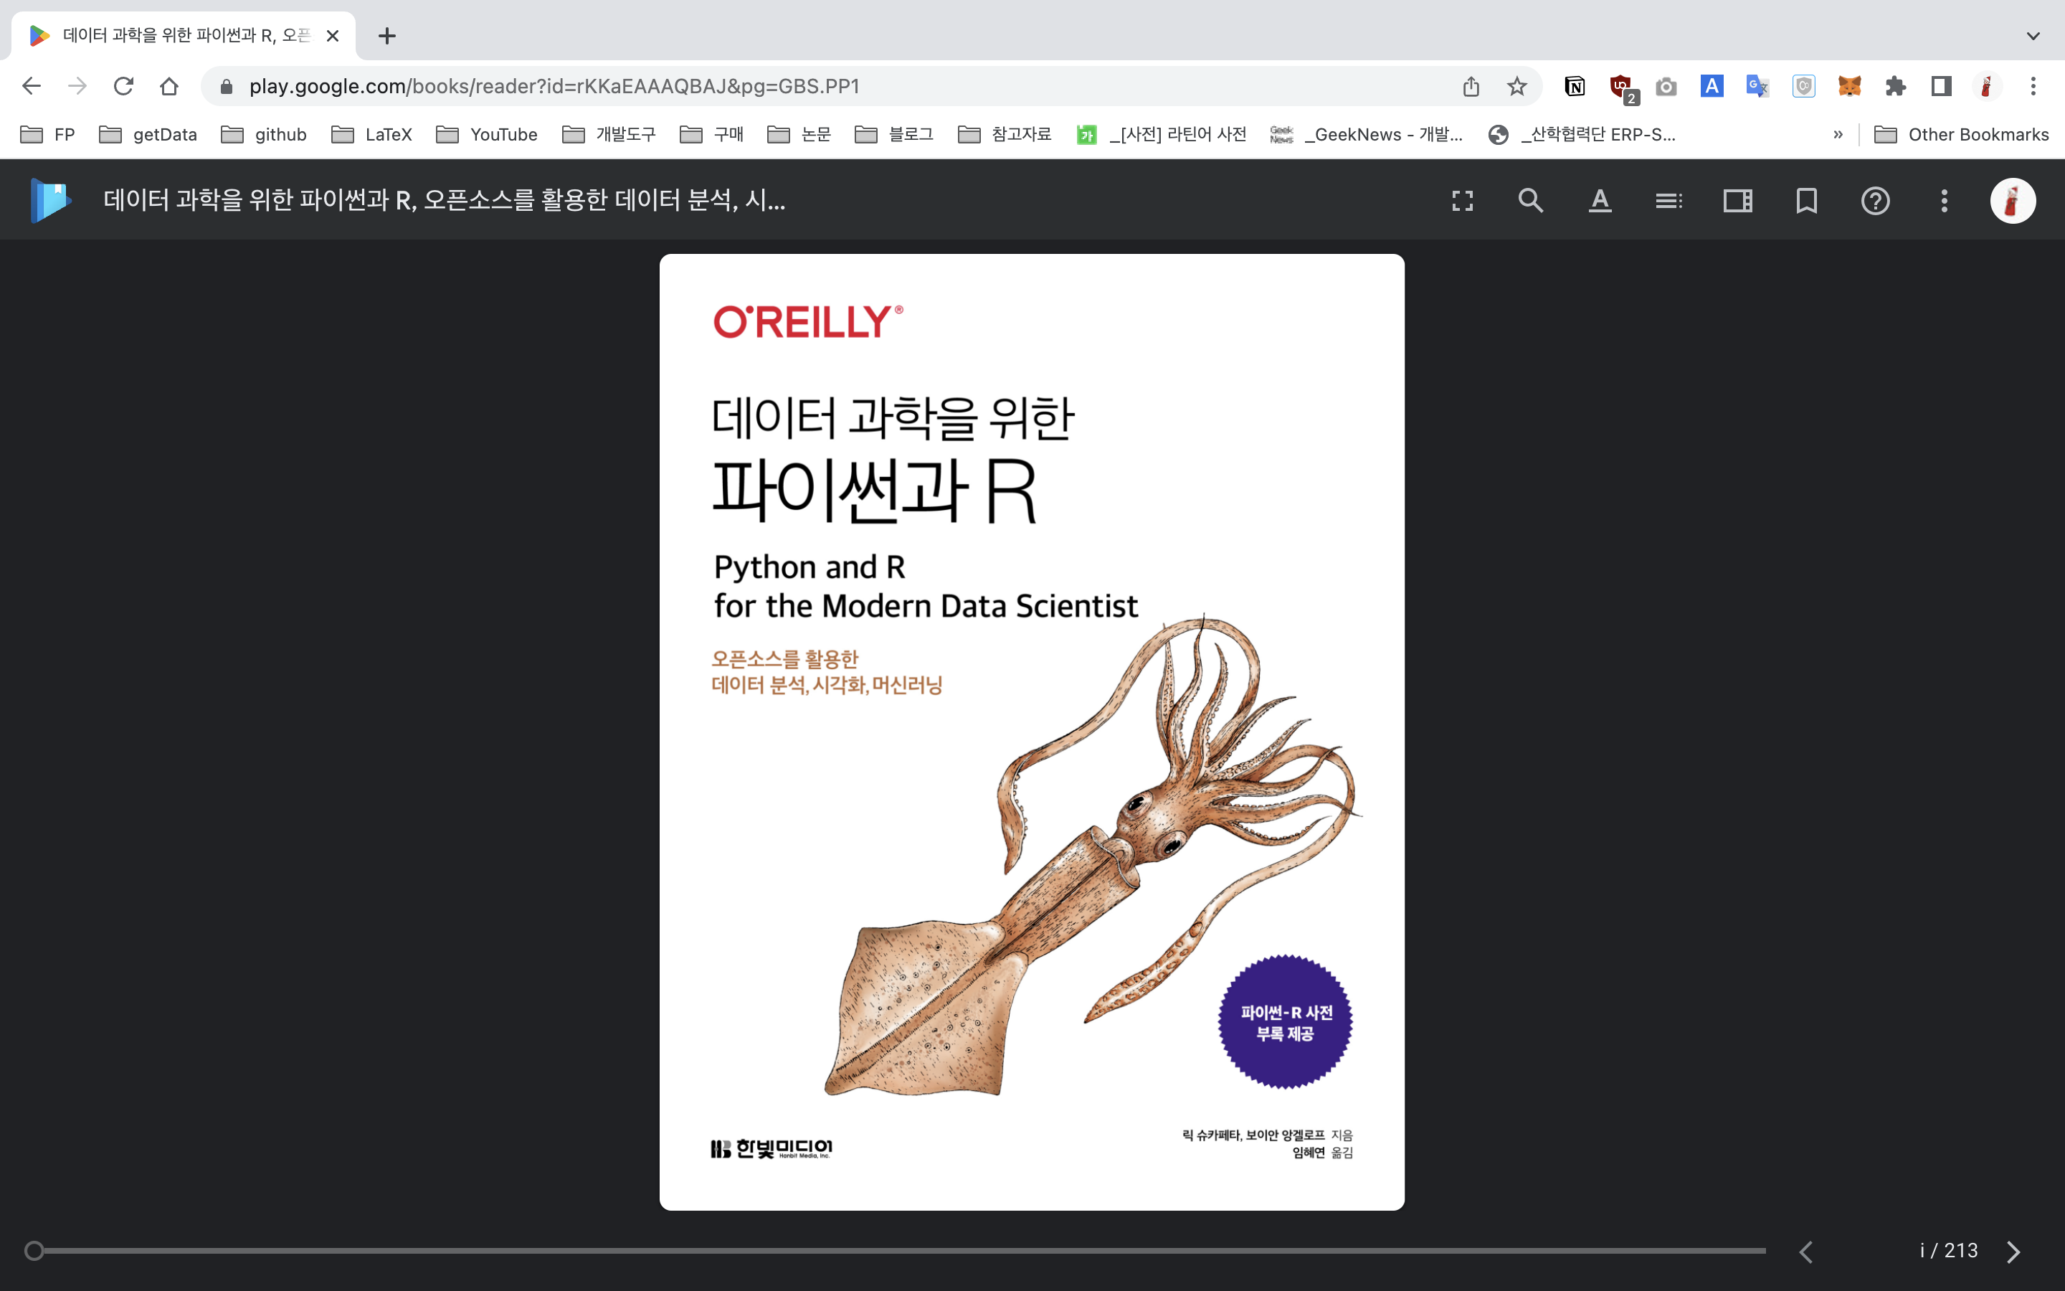Click the page progress slider handle
2065x1291 pixels.
pyautogui.click(x=34, y=1251)
